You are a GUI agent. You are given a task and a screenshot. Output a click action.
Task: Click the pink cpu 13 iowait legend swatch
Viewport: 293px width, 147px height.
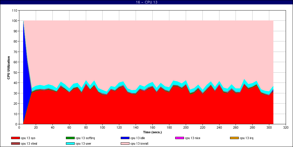[125, 143]
